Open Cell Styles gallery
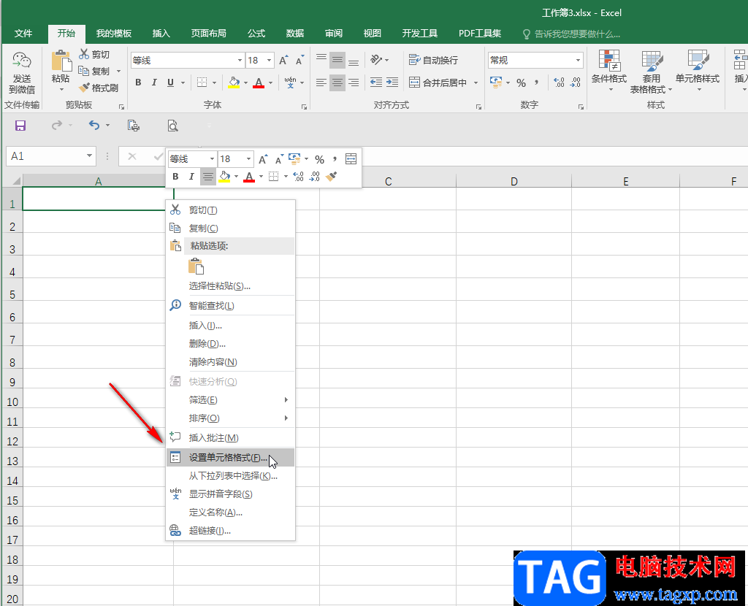Viewport: 748px width, 606px height. click(698, 71)
